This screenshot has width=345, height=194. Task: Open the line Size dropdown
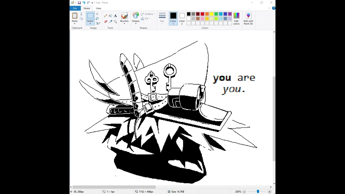coord(162,18)
